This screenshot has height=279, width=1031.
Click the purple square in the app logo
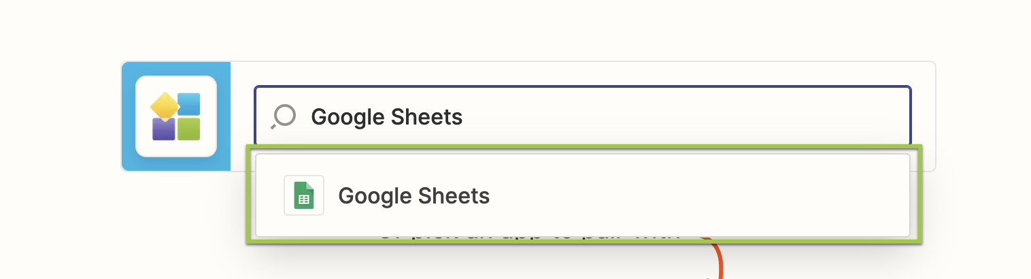pos(163,129)
